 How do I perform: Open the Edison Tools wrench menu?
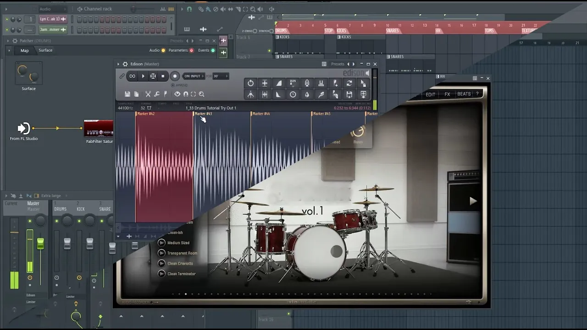click(x=156, y=94)
